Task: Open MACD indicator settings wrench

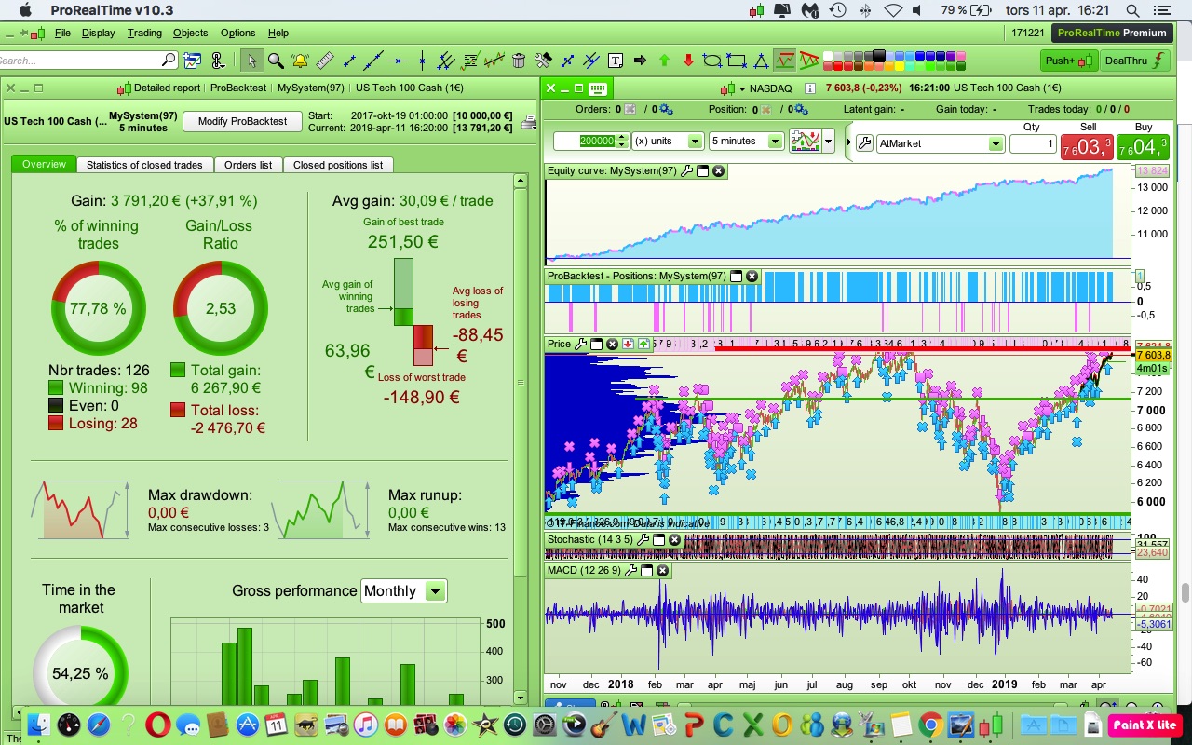Action: click(x=630, y=570)
